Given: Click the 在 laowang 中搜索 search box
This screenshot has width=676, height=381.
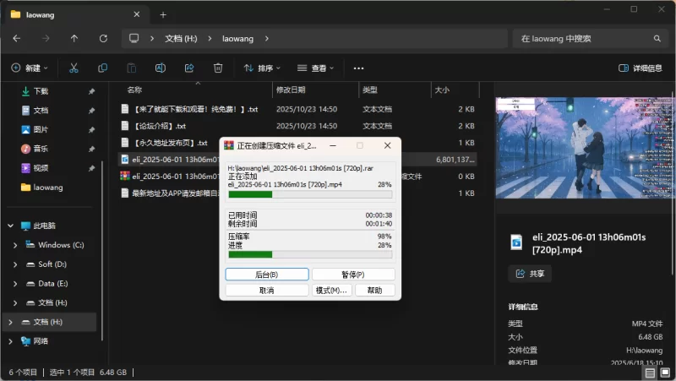Looking at the screenshot, I should tap(585, 38).
